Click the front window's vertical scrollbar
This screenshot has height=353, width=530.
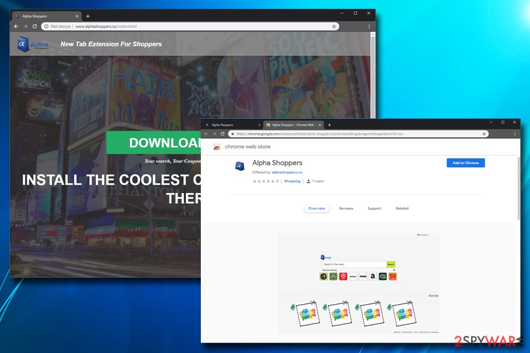pyautogui.click(x=518, y=188)
